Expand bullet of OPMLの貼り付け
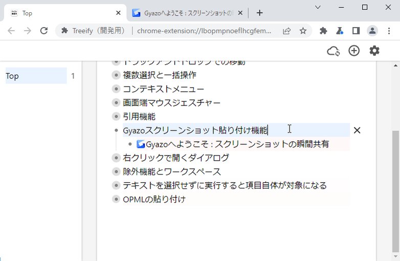This screenshot has width=400, height=261. (x=116, y=199)
